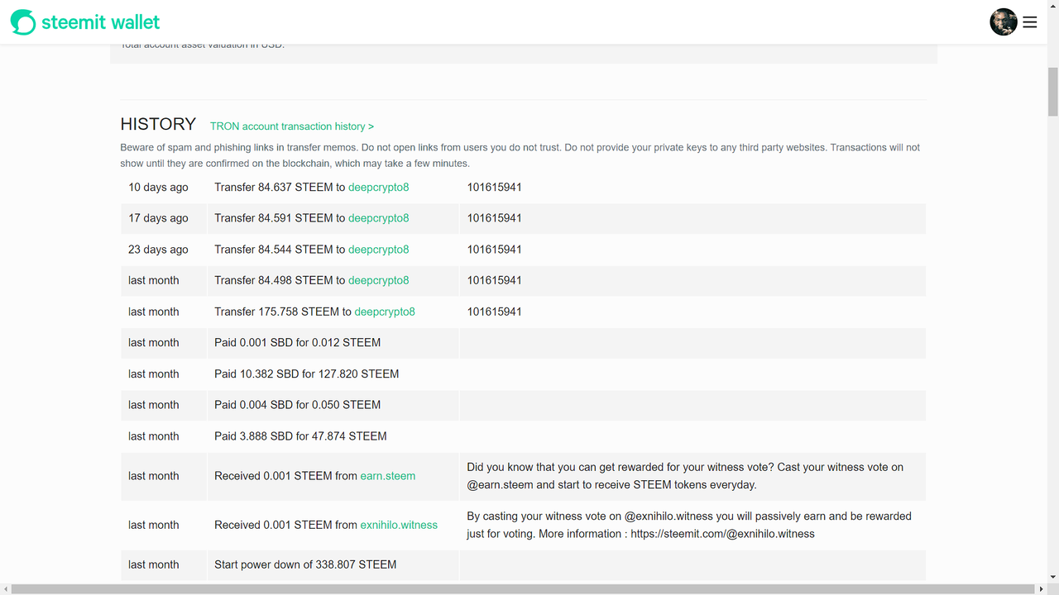This screenshot has height=595, width=1059.
Task: Select "Paid 10.382 SBD for 127.820 STEEM"
Action: coord(306,374)
